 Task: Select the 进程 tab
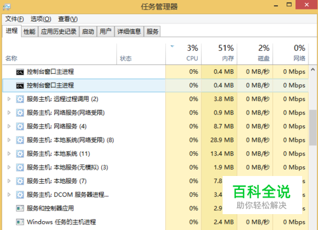tap(11, 31)
